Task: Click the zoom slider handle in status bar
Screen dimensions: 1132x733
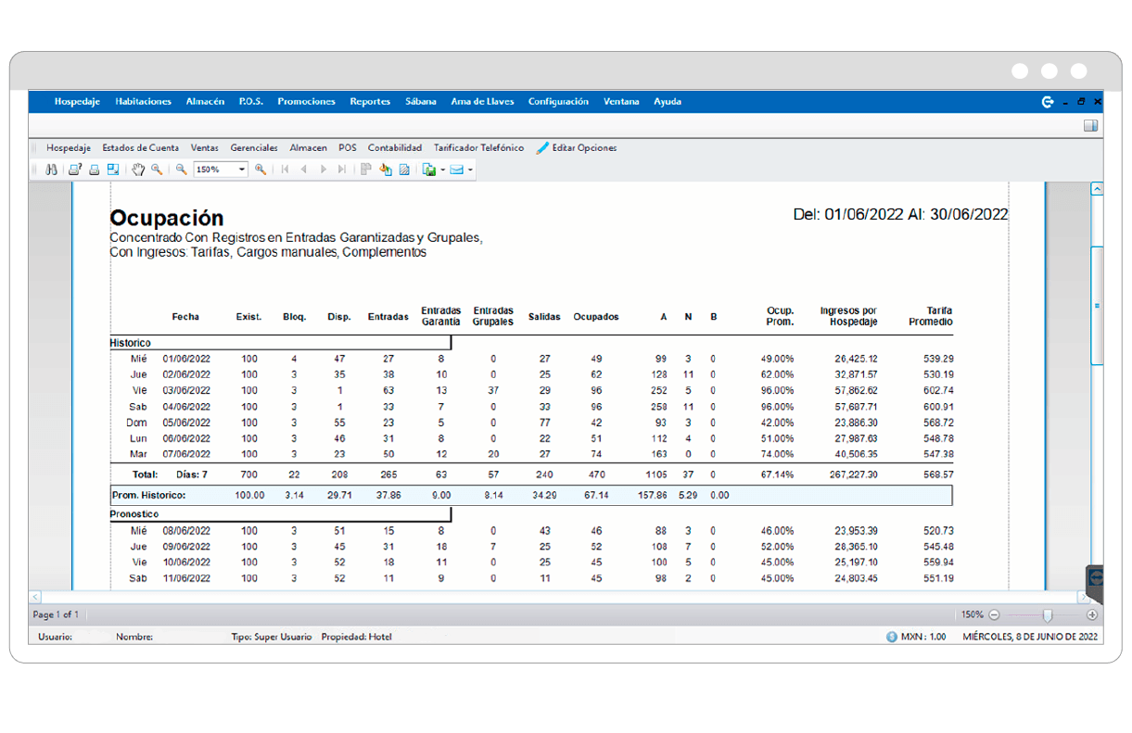Action: (1048, 614)
